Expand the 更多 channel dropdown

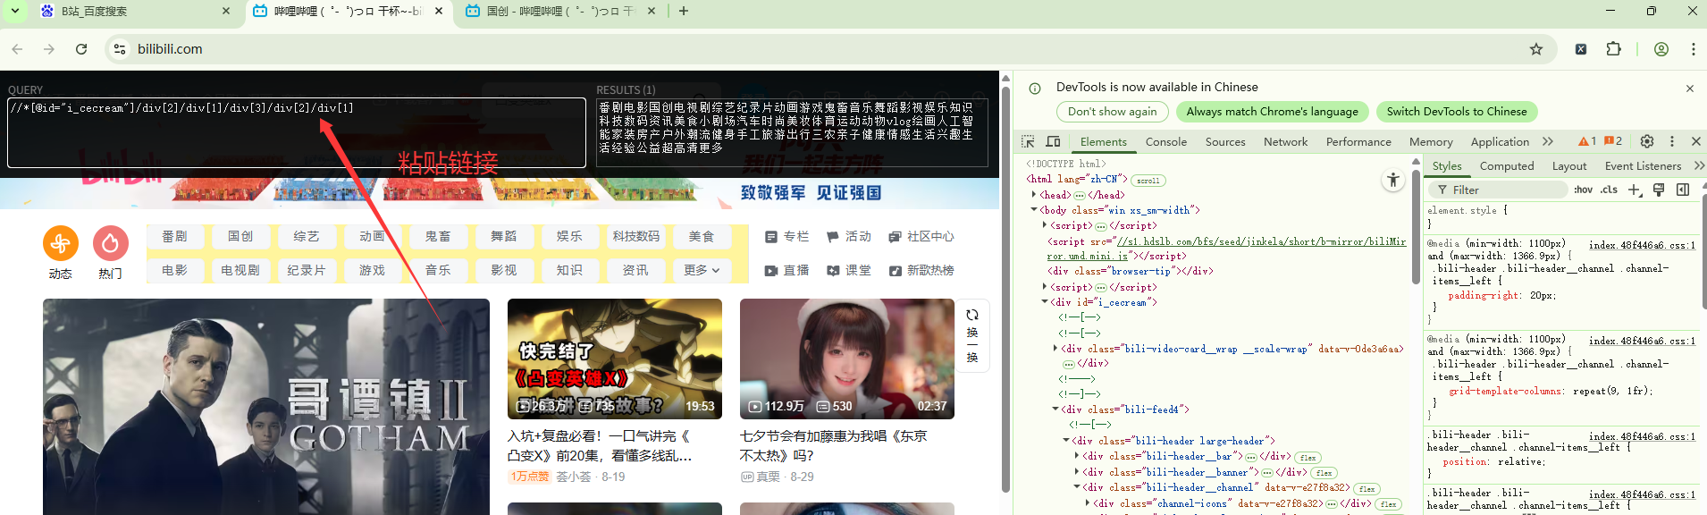702,270
